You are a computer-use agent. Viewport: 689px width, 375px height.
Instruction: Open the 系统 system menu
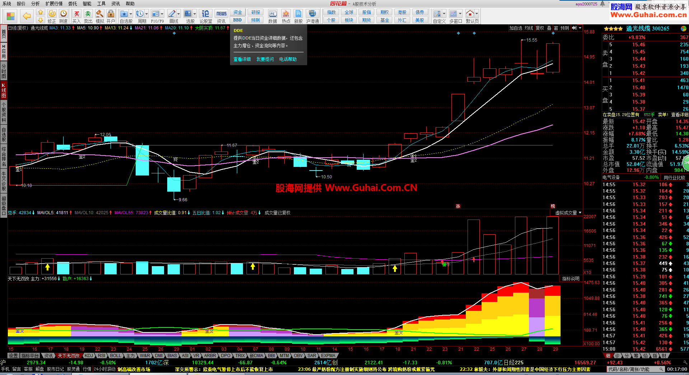click(7, 4)
